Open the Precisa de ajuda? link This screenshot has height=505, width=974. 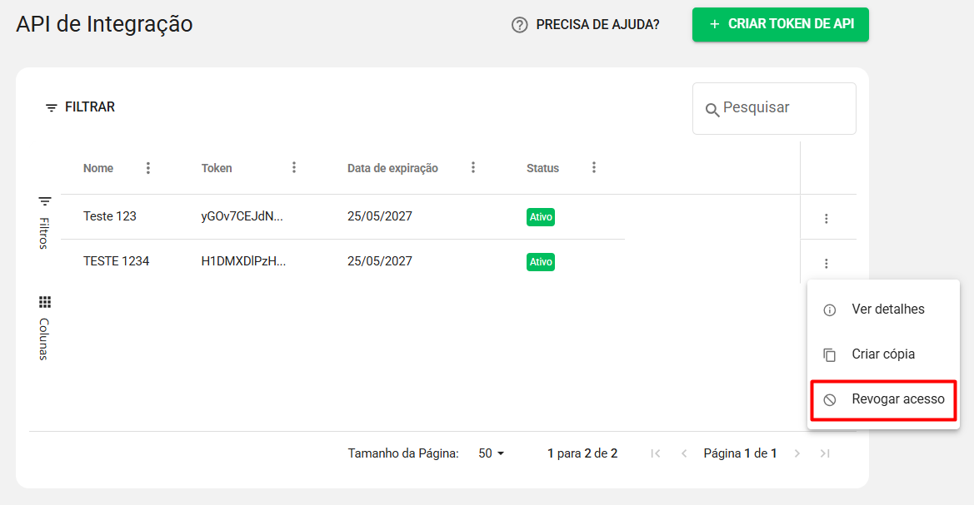click(597, 25)
